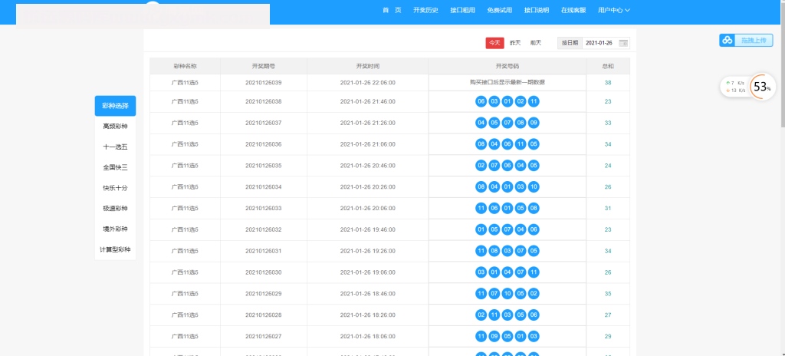This screenshot has height=356, width=785.
Task: Click number ball 06 in draw 20210126038
Action: tap(481, 101)
